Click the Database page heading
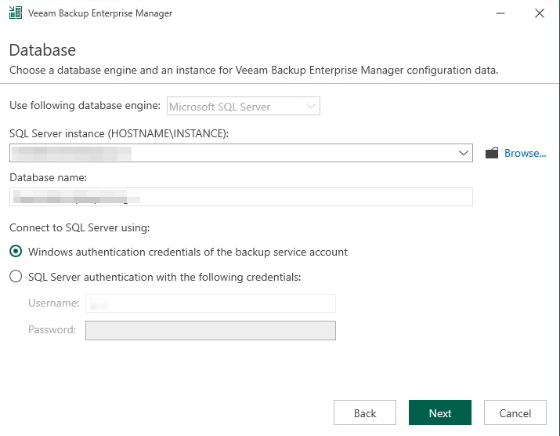560x436 pixels. [x=42, y=50]
